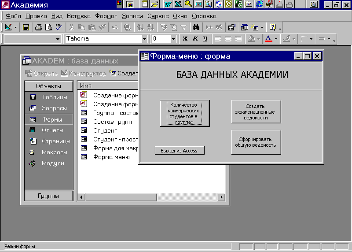
Task: Click the Создать экзаменационные ведомости button
Action: pos(256,112)
